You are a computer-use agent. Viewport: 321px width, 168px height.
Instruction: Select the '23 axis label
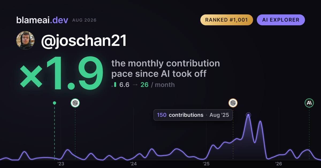tap(61, 163)
